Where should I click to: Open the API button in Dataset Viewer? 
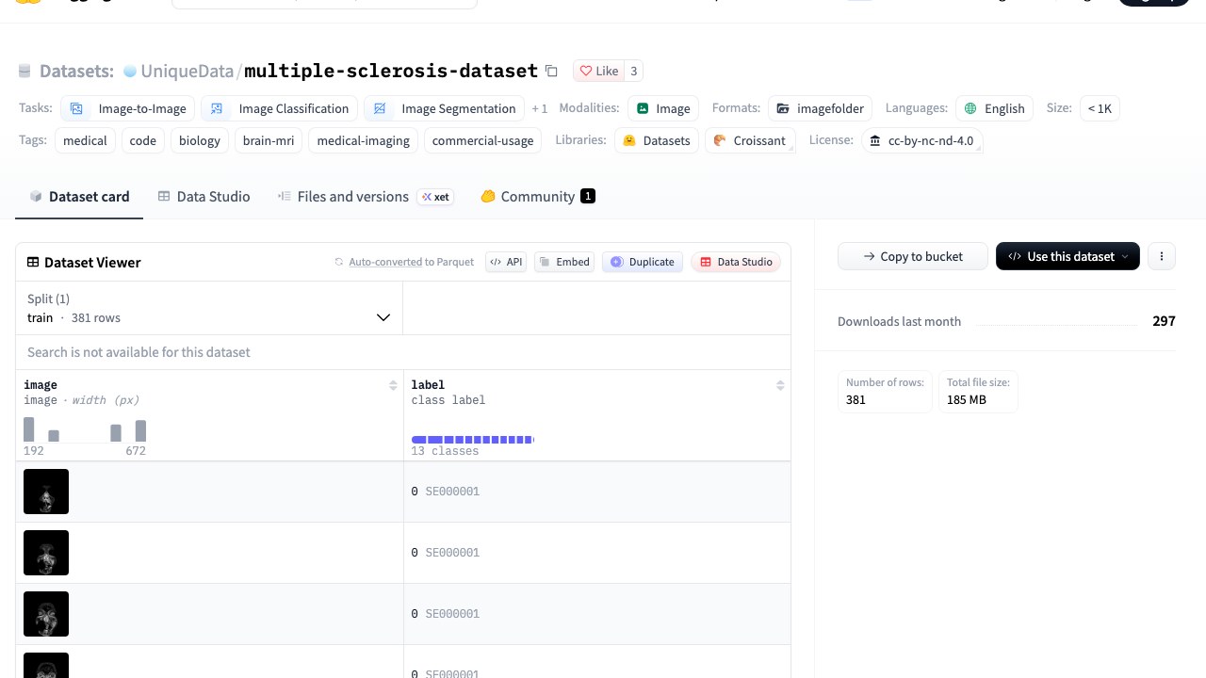507,262
